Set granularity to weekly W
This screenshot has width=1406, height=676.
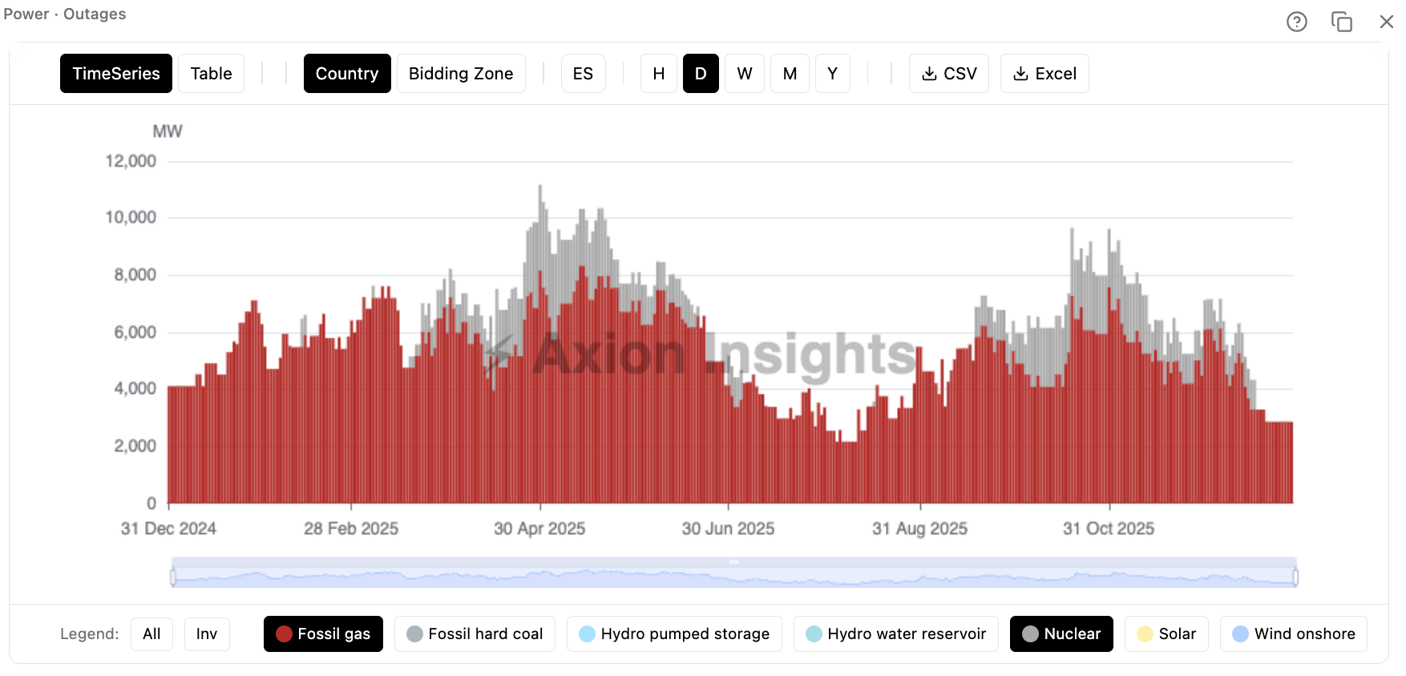click(x=744, y=74)
